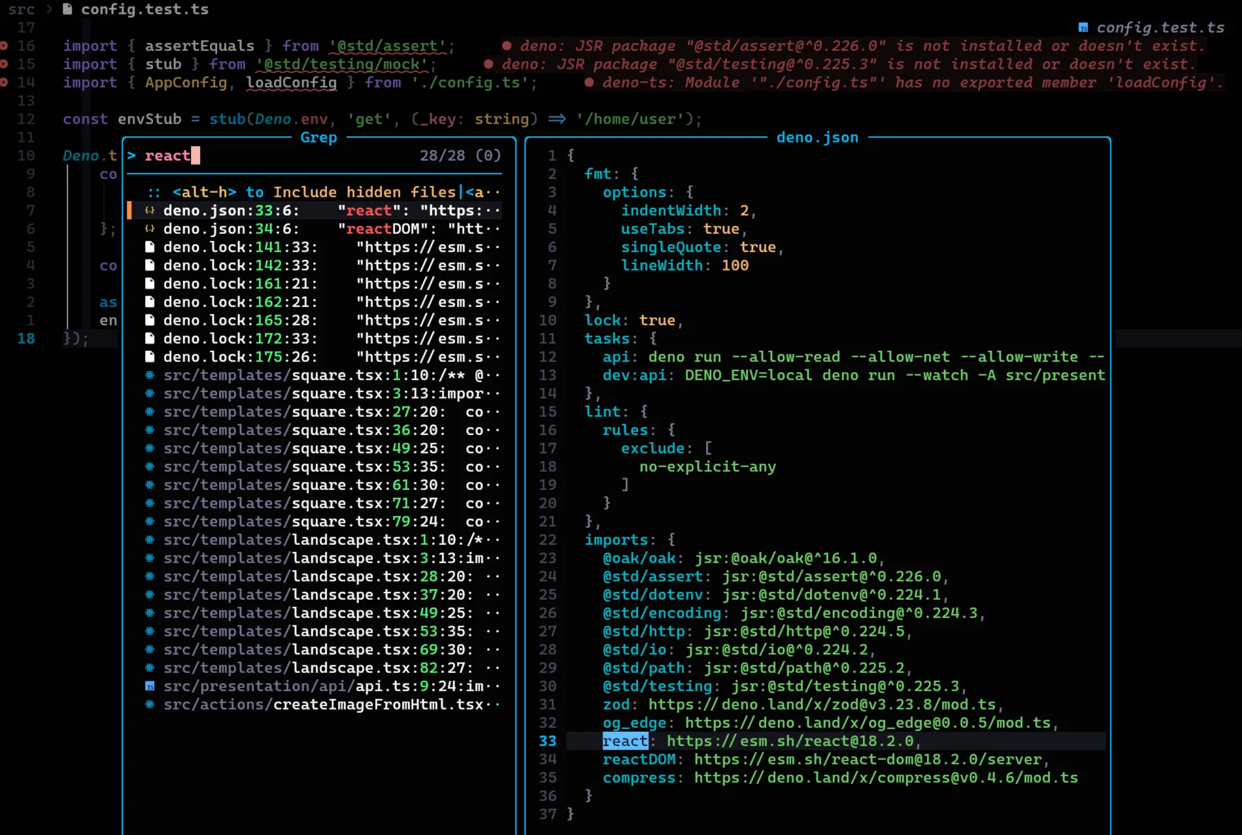Click the Grep window title
This screenshot has height=835, width=1242.
pyautogui.click(x=318, y=137)
